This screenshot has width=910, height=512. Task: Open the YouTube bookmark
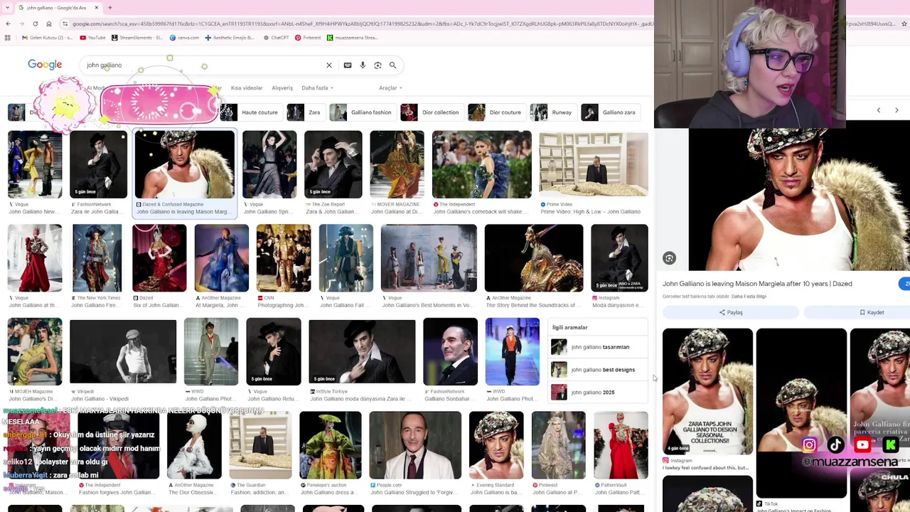click(93, 38)
